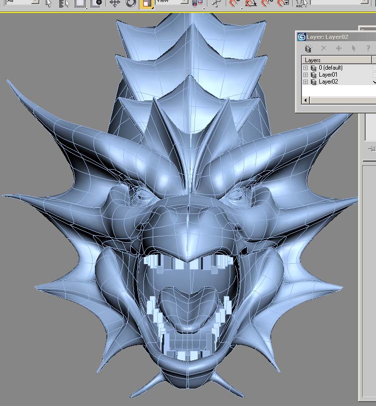Select the Layer02 name in list

click(x=328, y=82)
